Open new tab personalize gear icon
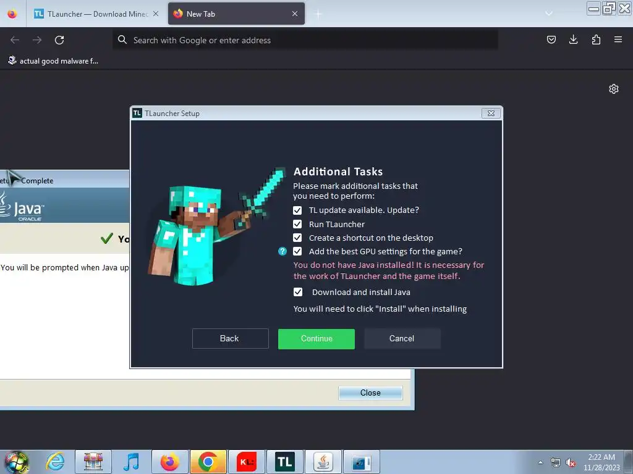 pyautogui.click(x=614, y=89)
